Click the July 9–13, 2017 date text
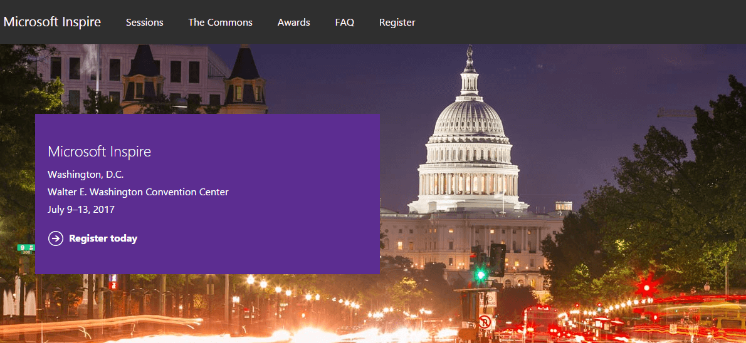Image resolution: width=746 pixels, height=343 pixels. [x=81, y=209]
